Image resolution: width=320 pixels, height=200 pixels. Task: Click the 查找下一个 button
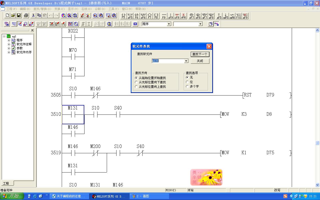pyautogui.click(x=200, y=54)
